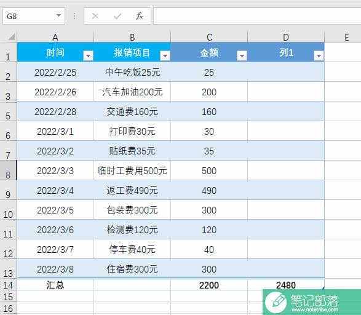The image size is (361, 315).
Task: Click the formula bar options dots
Action: (x=74, y=16)
